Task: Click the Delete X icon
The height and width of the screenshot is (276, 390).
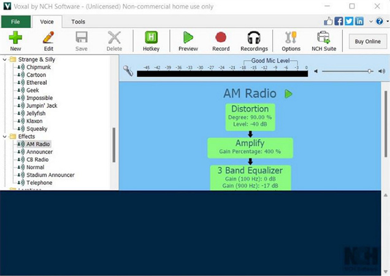Action: (x=114, y=41)
